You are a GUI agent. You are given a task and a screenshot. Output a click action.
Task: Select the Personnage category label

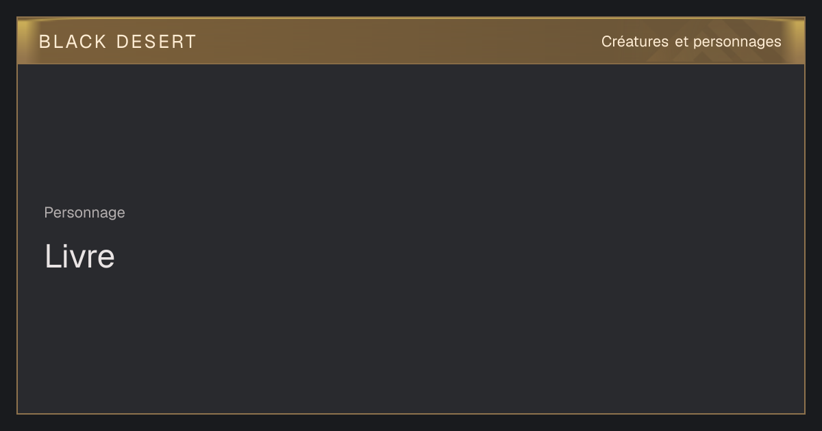point(84,213)
